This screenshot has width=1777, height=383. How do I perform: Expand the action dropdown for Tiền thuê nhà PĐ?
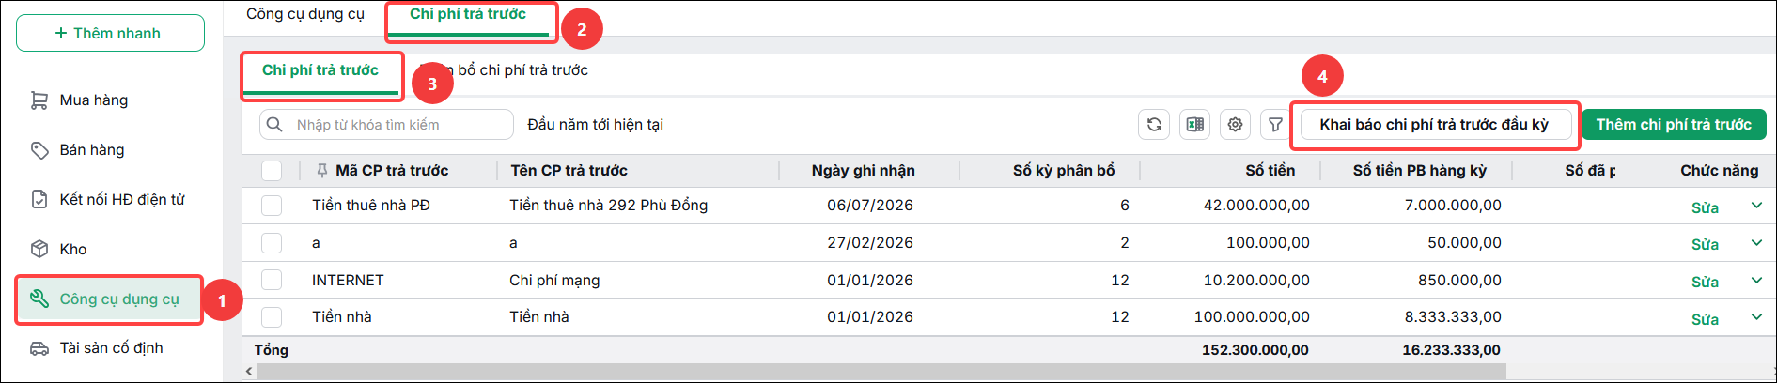(x=1756, y=206)
